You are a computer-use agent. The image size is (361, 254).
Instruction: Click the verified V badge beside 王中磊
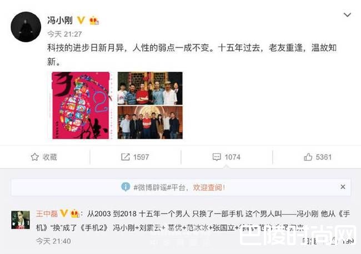[x=64, y=213]
